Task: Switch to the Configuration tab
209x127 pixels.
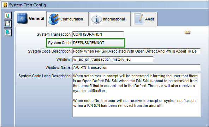Action: point(68,19)
